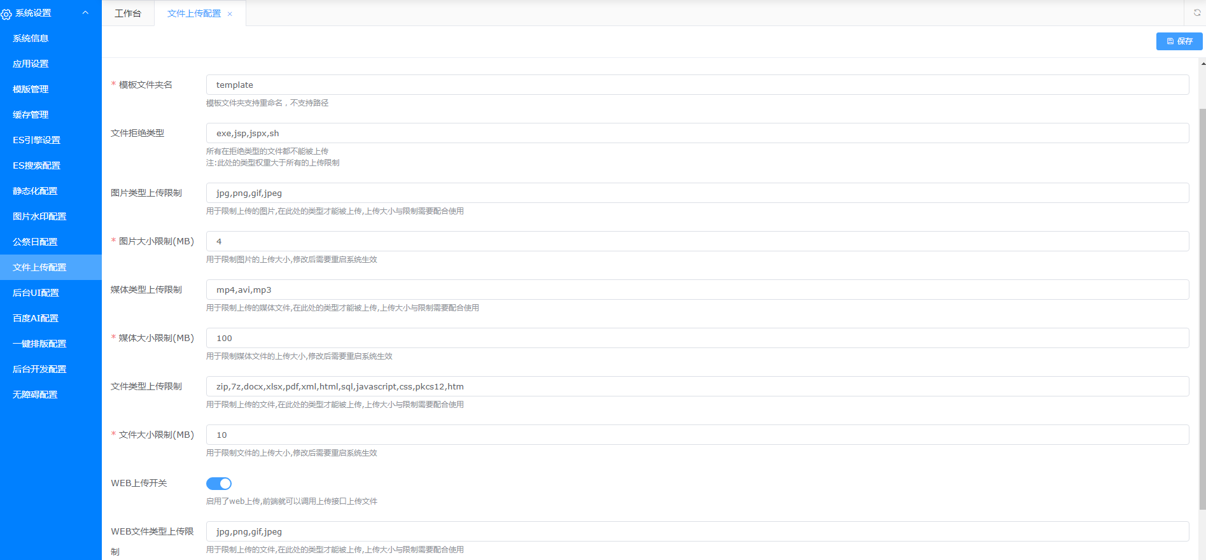Screen dimensions: 1206x560
Task: Focus the 文件拒绝类型 text field
Action: point(697,133)
